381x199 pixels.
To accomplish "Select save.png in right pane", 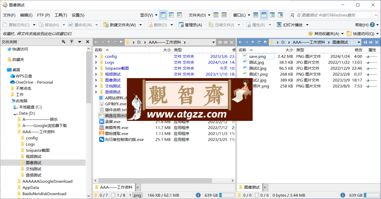I will tap(257, 57).
